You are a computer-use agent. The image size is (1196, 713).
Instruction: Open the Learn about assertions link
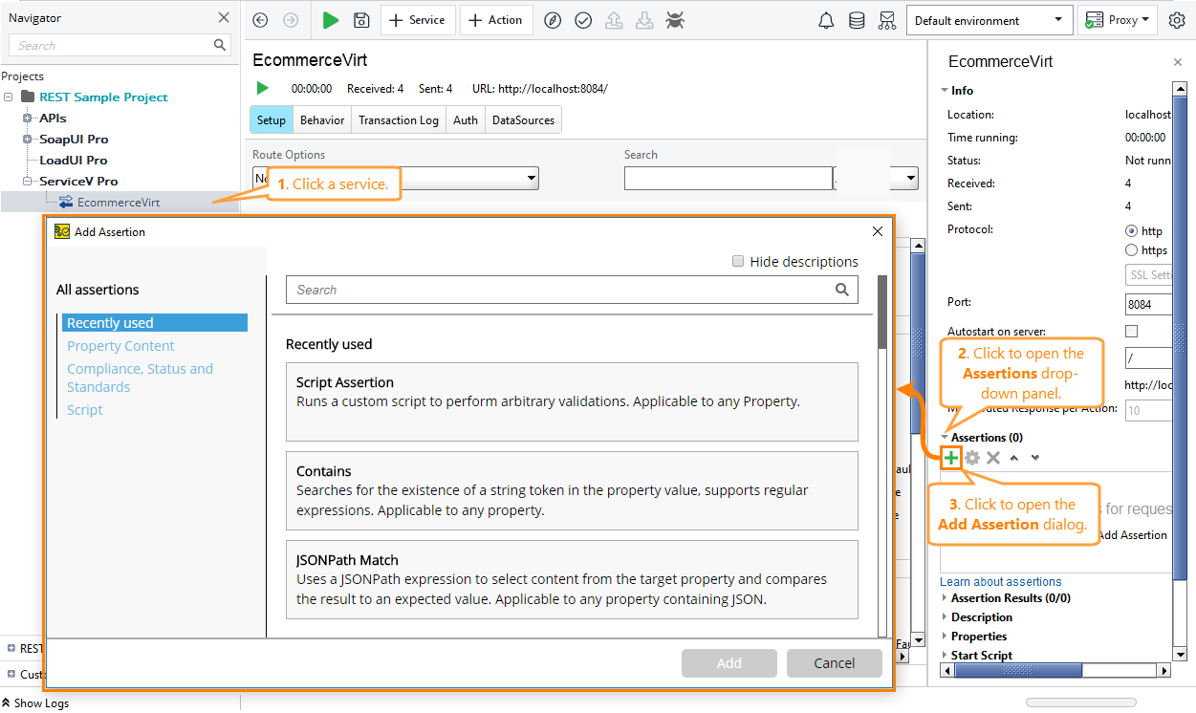click(x=1001, y=581)
